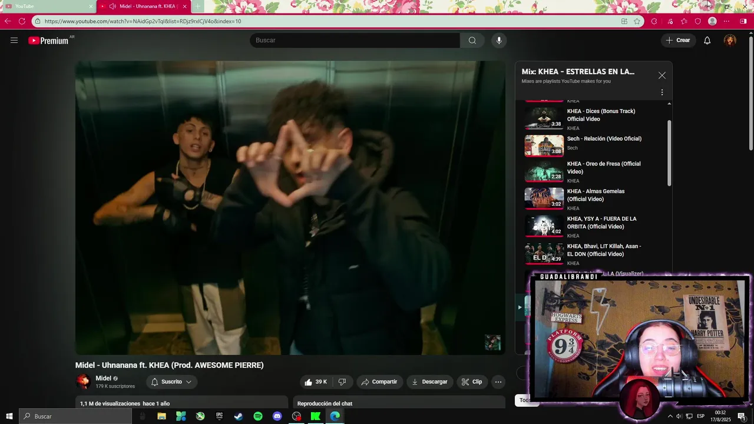Like the video with 39 K likes

315,382
